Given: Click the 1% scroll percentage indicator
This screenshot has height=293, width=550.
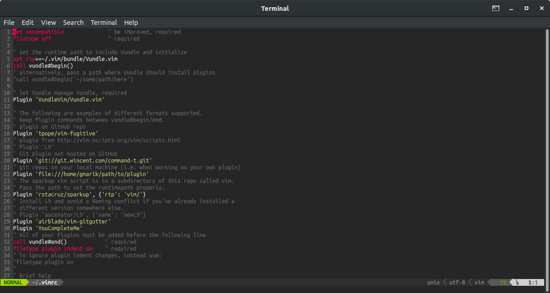Looking at the screenshot, I should (x=503, y=283).
